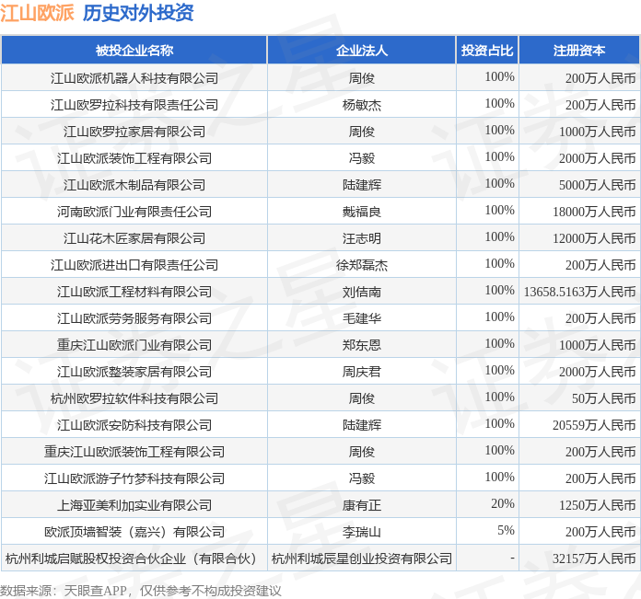
Task: Click the 被投企业名称 column header
Action: click(134, 51)
